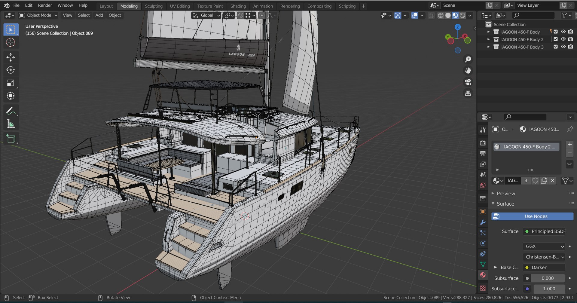
Task: Click the pan view hand icon
Action: [x=468, y=71]
